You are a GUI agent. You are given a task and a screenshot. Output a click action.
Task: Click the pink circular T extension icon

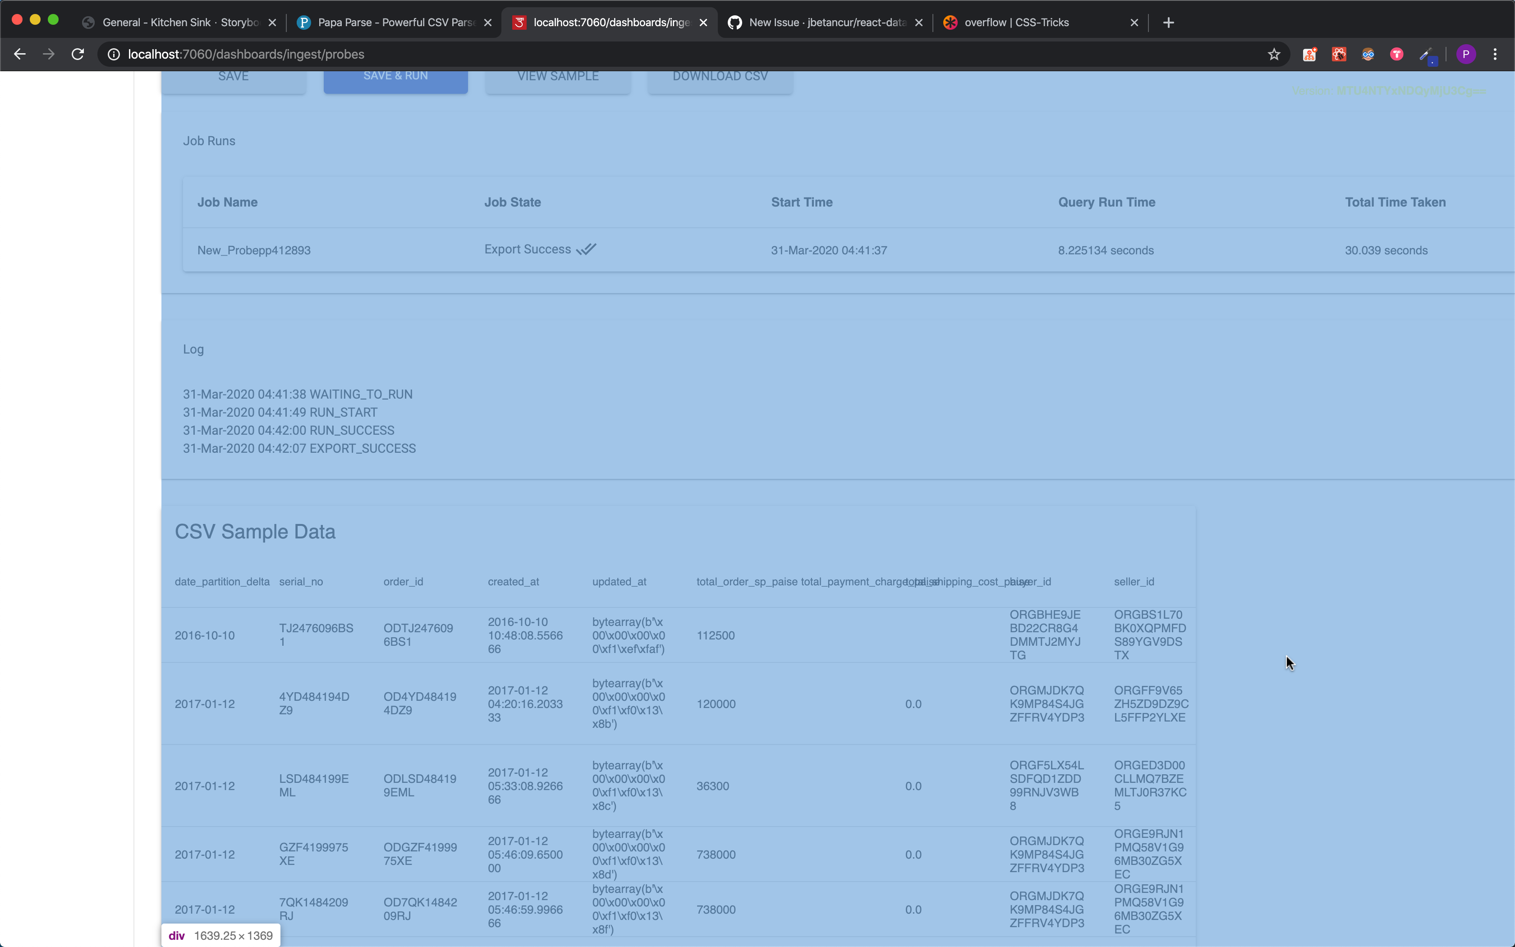1397,55
